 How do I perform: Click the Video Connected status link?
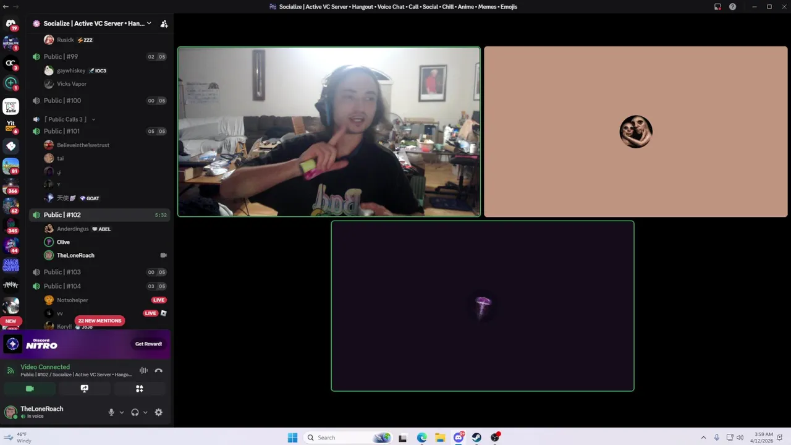pyautogui.click(x=45, y=367)
